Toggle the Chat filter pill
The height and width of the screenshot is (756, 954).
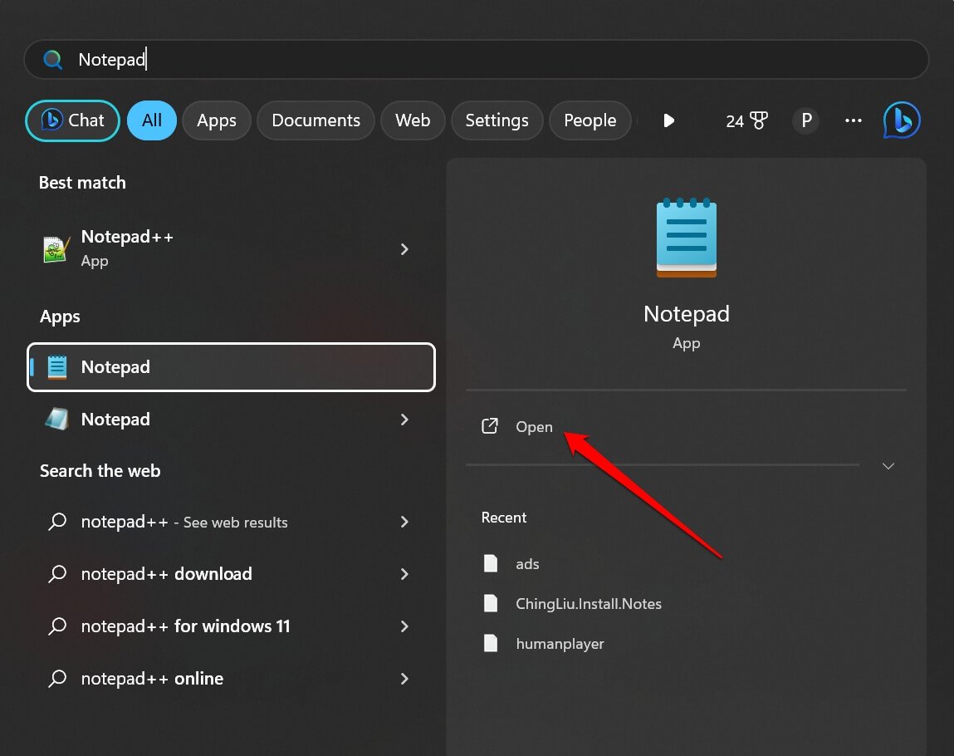(72, 120)
